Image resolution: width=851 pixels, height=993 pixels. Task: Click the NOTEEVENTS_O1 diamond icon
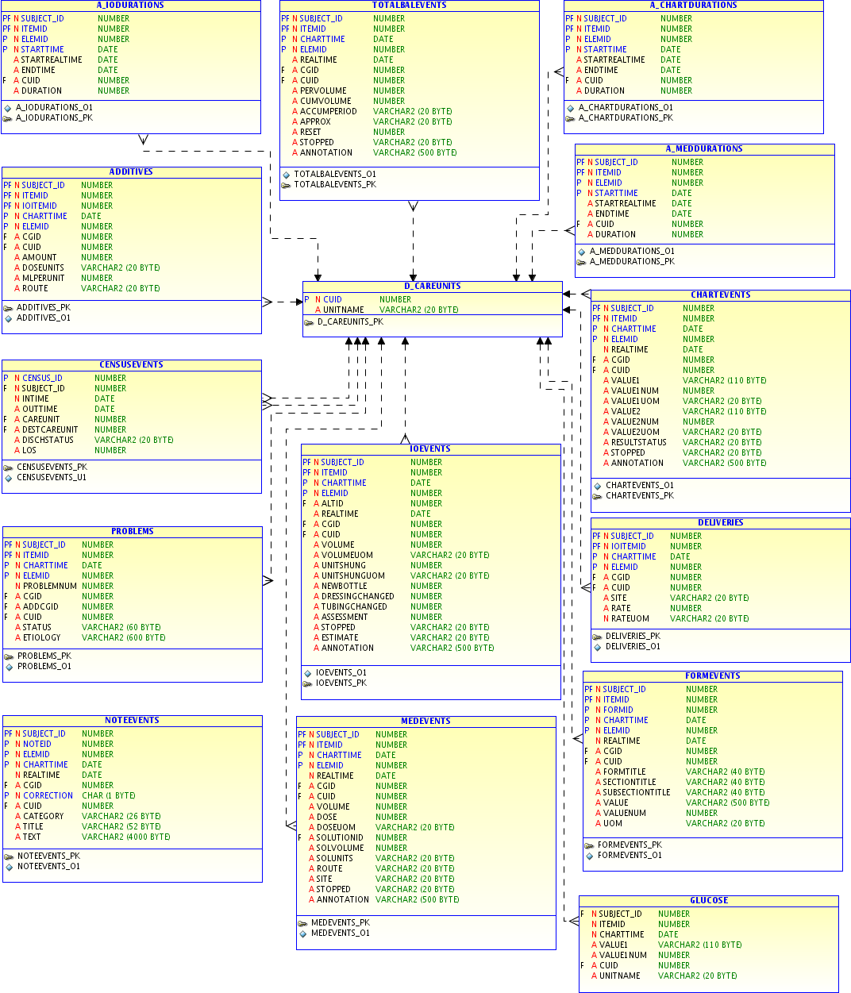9,867
